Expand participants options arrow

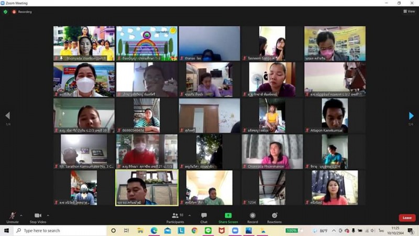click(190, 216)
